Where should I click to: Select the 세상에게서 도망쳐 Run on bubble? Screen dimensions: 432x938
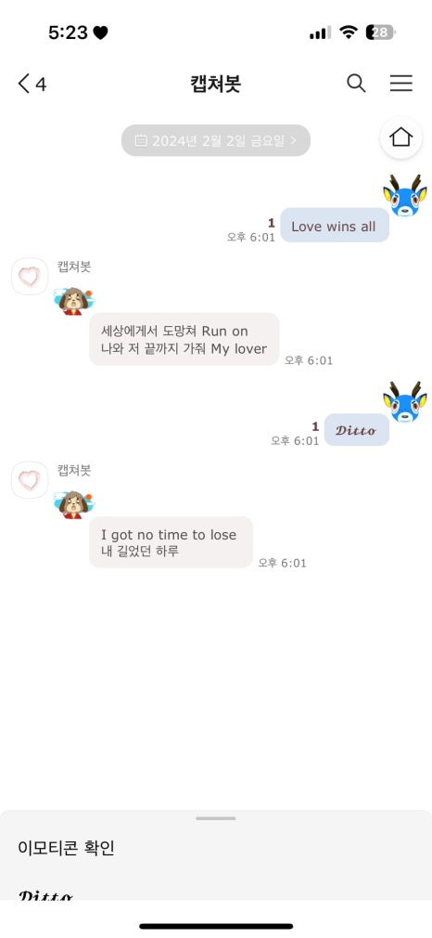point(184,339)
